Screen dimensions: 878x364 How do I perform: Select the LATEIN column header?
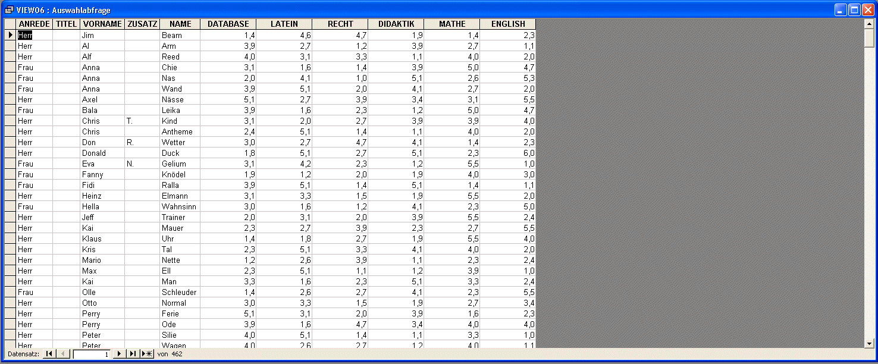tap(284, 24)
